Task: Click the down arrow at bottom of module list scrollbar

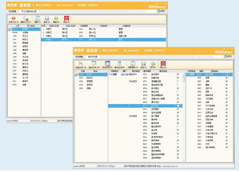Action: click(x=184, y=160)
